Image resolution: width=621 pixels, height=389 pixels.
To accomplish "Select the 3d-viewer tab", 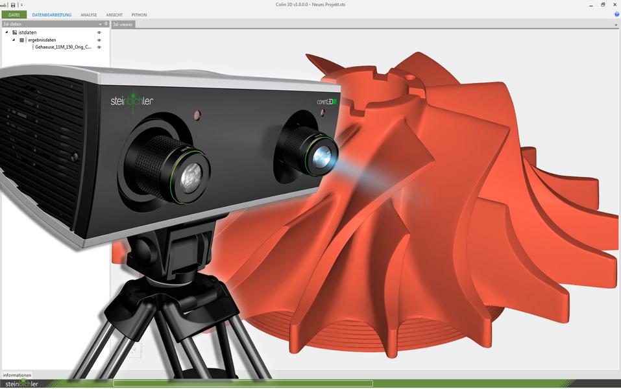I will (123, 24).
